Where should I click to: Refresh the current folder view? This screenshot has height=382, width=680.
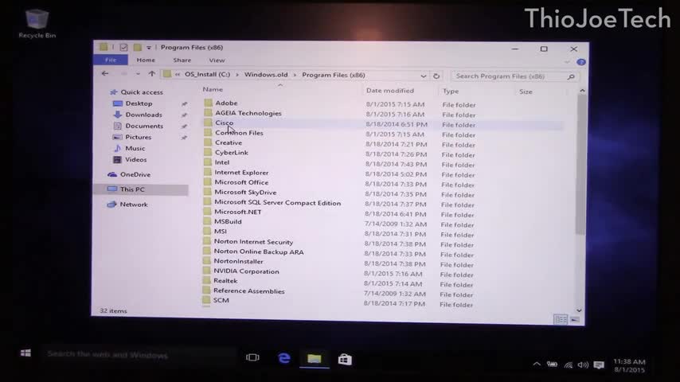(436, 76)
